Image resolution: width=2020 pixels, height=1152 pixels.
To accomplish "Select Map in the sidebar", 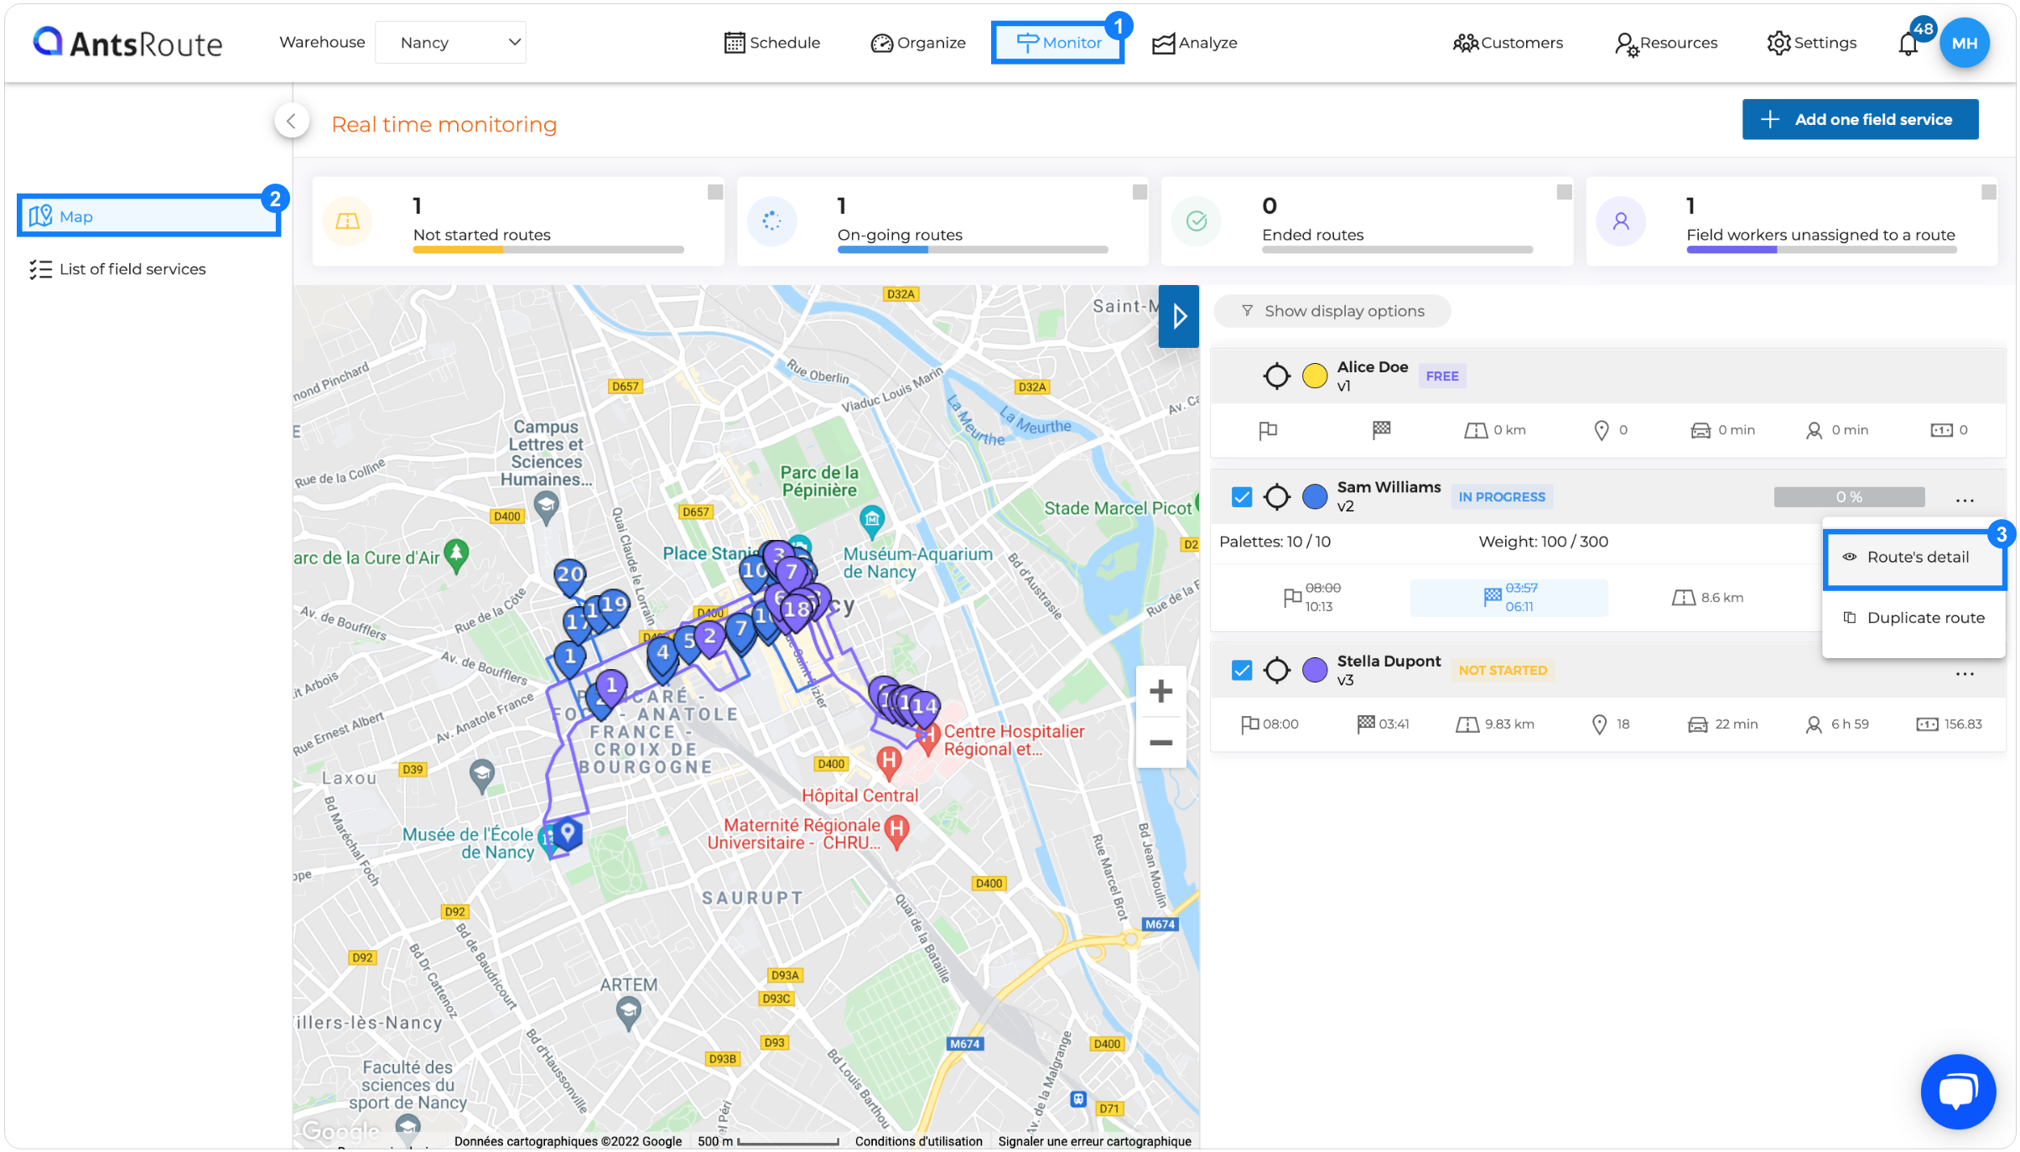I will (x=148, y=216).
